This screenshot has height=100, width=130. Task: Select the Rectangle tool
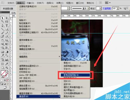[x=7, y=29]
